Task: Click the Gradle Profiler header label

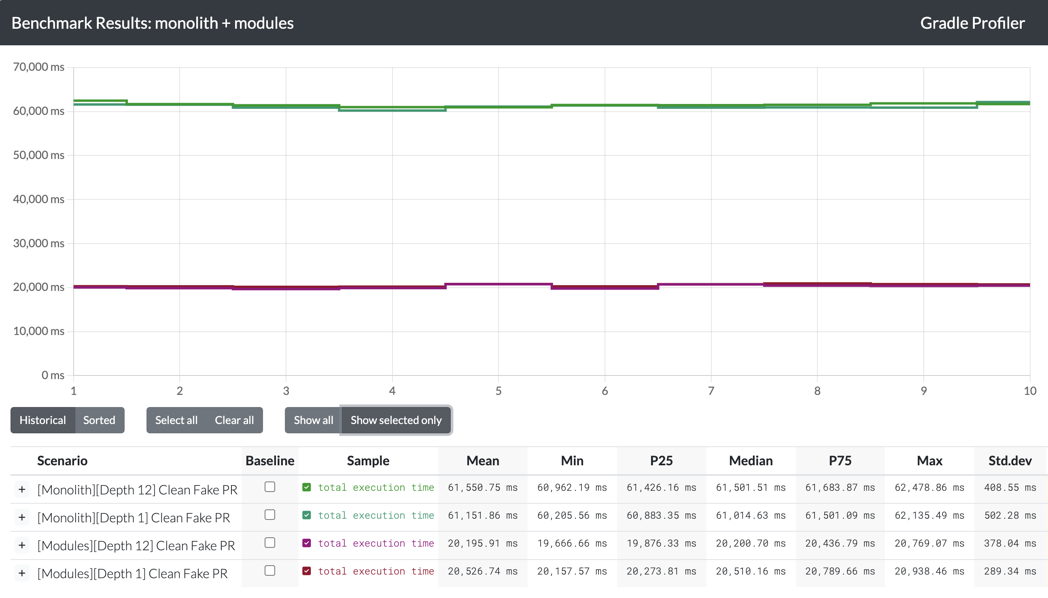Action: click(x=972, y=23)
